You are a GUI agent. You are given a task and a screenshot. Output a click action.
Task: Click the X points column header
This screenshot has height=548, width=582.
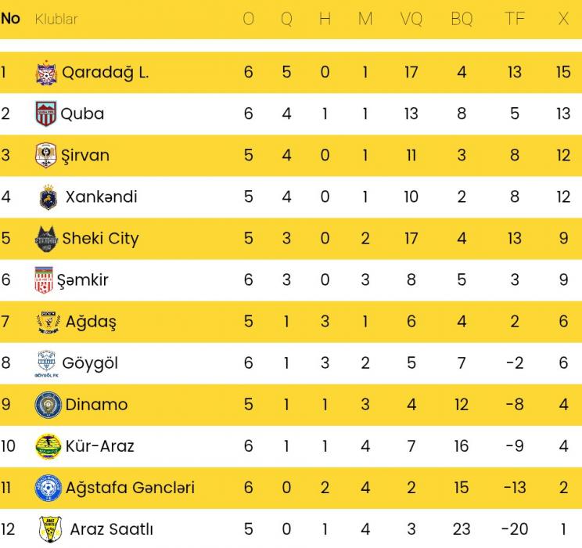tap(563, 19)
